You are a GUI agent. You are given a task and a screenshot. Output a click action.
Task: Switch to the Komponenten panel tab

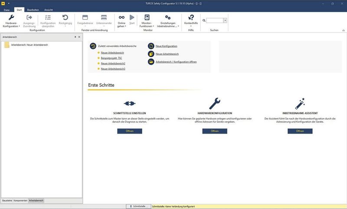(x=20, y=201)
